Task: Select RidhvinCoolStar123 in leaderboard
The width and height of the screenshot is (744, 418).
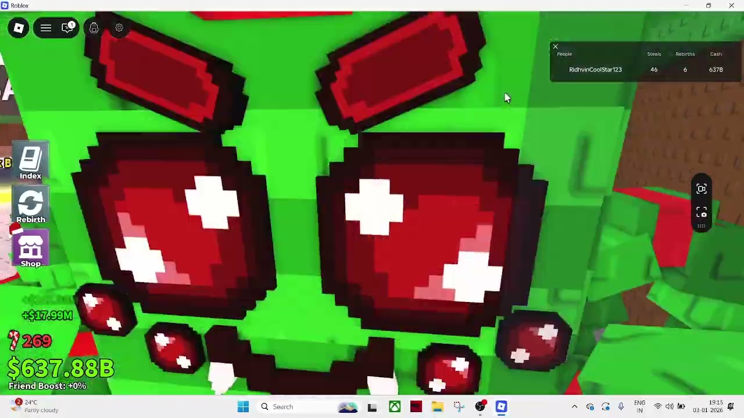Action: pos(595,70)
